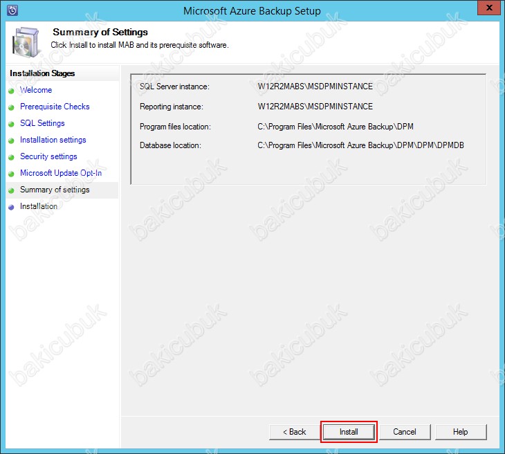Click the Microsoft Azure Backup Setup title
The width and height of the screenshot is (505, 454).
click(252, 11)
